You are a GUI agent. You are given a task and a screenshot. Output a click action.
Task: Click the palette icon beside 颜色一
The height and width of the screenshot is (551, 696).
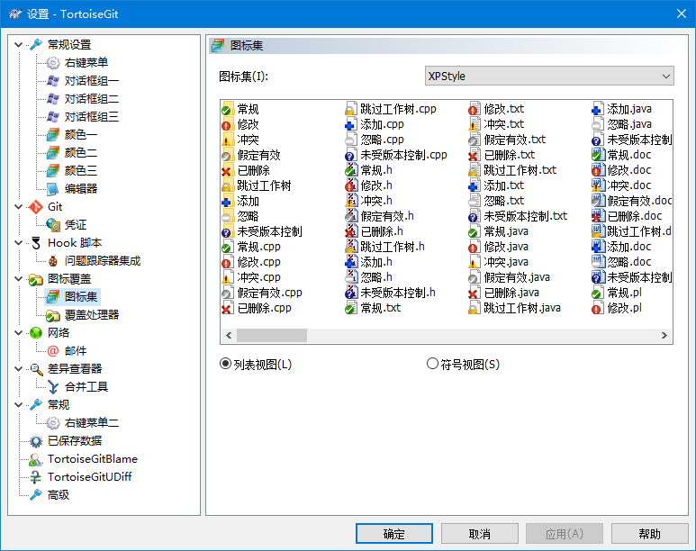53,134
